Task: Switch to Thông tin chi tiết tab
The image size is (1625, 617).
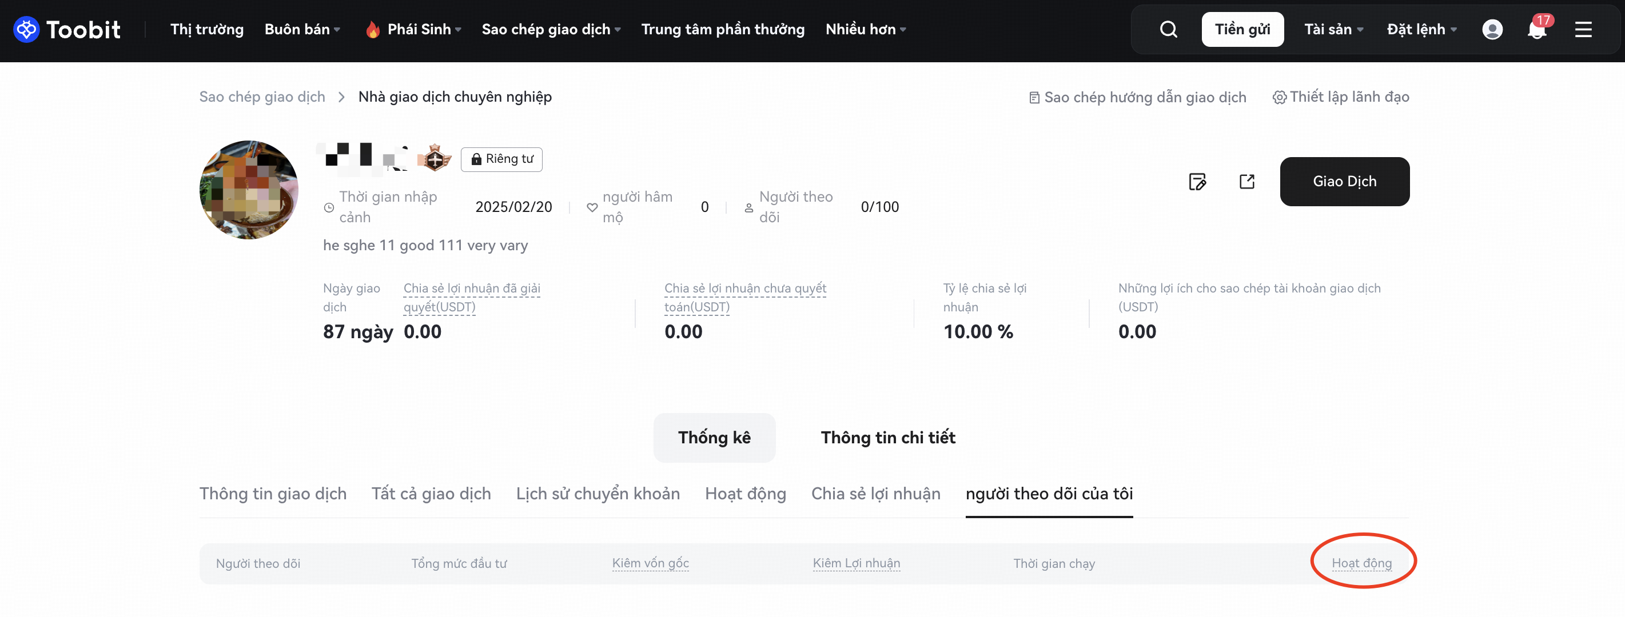Action: point(887,438)
